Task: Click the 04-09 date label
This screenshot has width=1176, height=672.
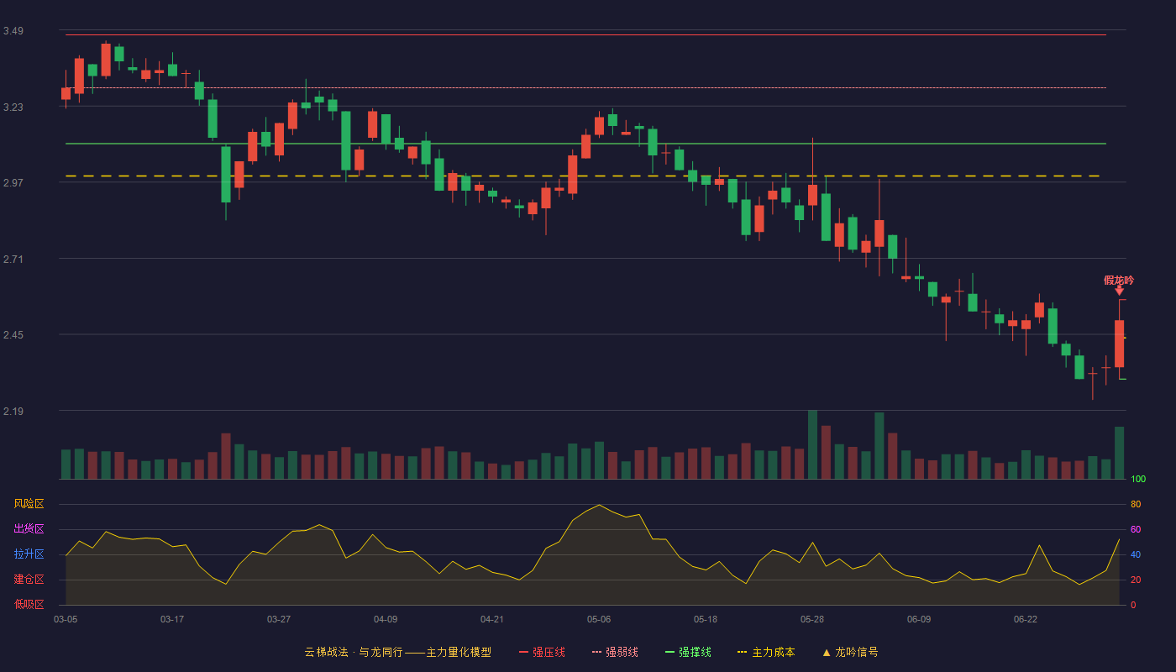Action: tap(386, 619)
